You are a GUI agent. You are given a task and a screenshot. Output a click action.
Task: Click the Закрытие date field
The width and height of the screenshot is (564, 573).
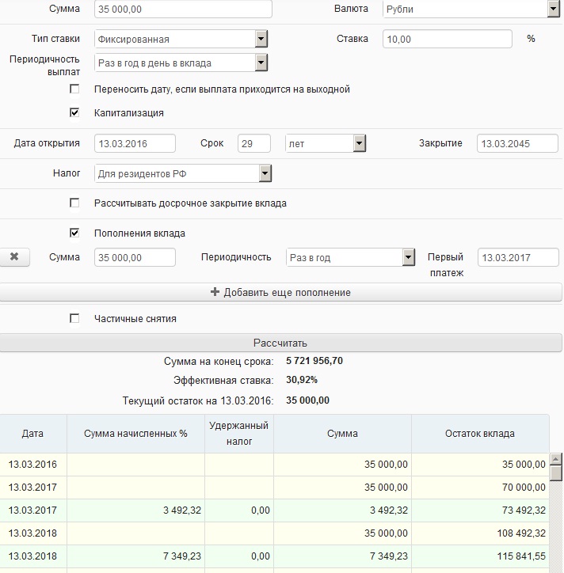[517, 143]
